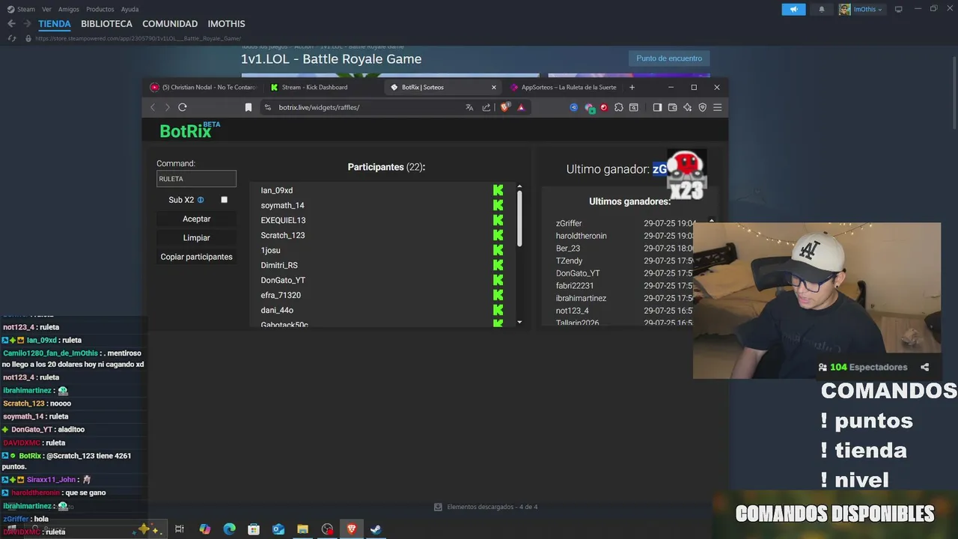The image size is (958, 539).
Task: Click the browser back arrow
Action: [153, 107]
